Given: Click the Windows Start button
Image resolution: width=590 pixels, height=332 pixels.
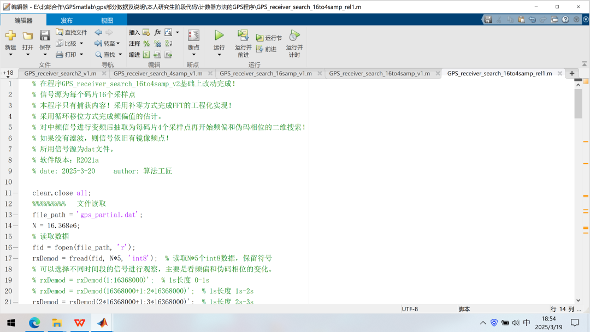Looking at the screenshot, I should click(x=11, y=323).
